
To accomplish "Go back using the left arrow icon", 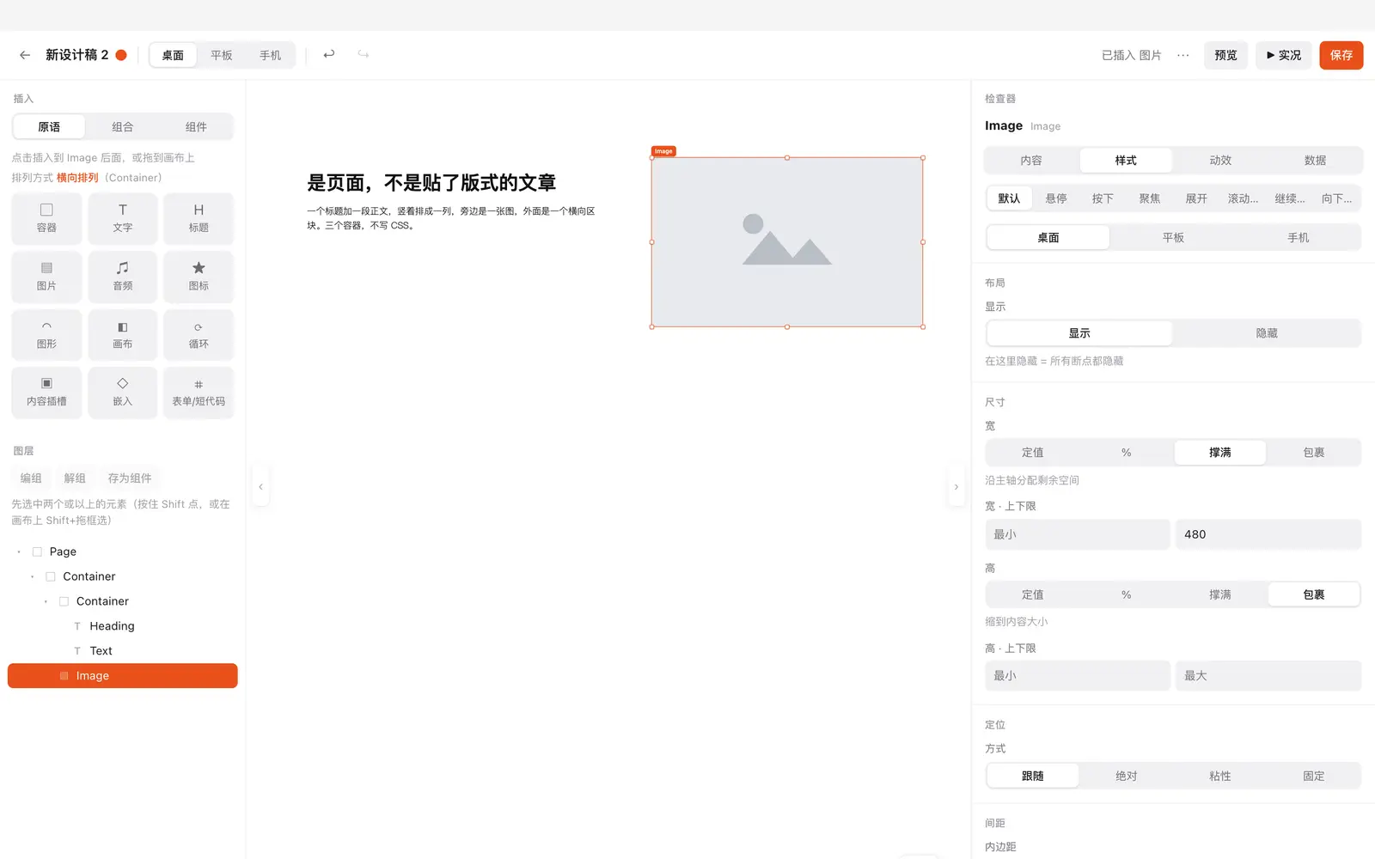I will click(25, 55).
